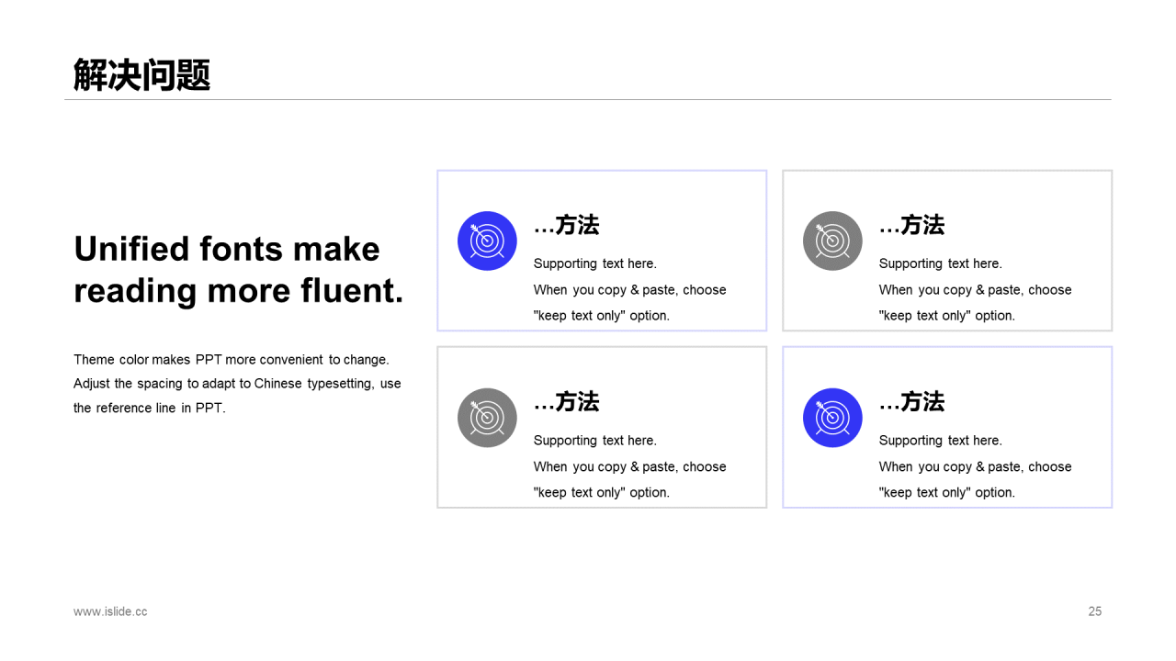Click supporting text in the top-right card
Viewport: 1176px width, 661px height.
976,289
